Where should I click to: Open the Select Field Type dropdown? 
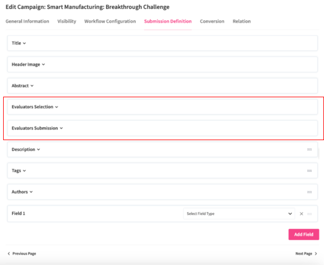pos(239,214)
